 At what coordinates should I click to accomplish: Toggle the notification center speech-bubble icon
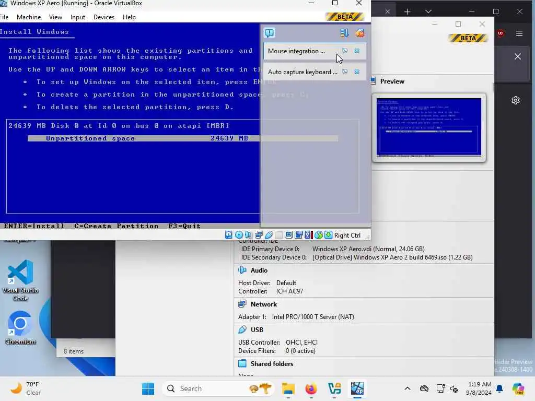270,33
